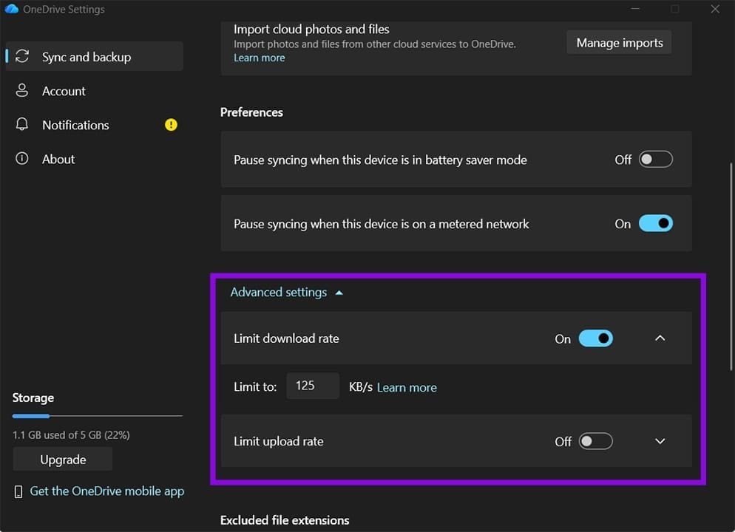Close the OneDrive Settings window
This screenshot has width=735, height=532.
[x=715, y=9]
